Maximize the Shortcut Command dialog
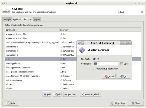 (x=126, y=43)
